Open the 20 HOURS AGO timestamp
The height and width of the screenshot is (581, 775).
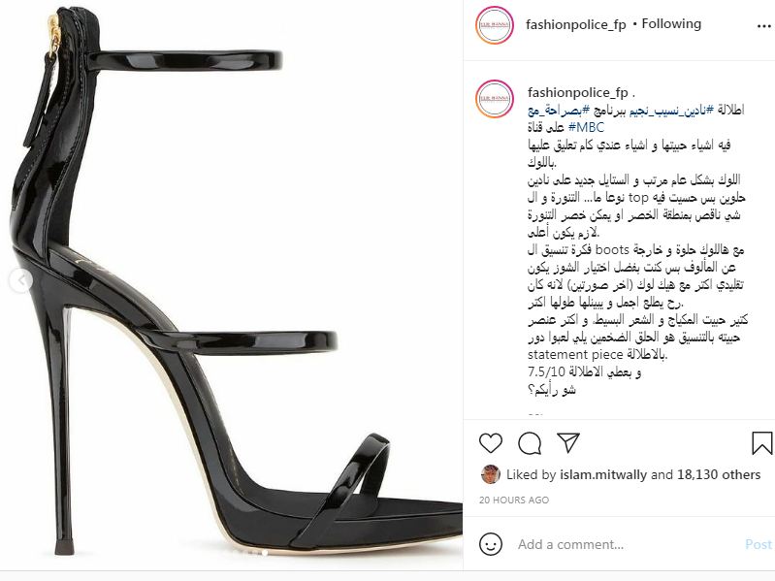point(513,500)
